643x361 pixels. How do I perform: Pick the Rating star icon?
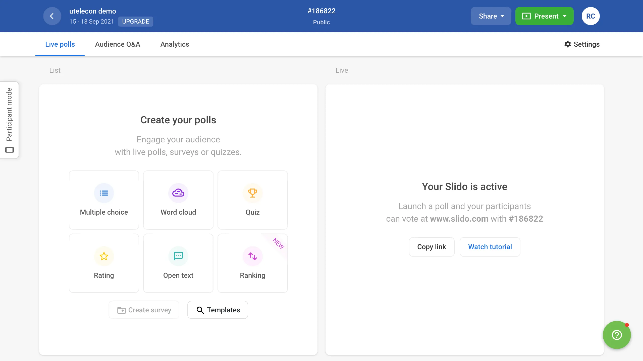104,256
